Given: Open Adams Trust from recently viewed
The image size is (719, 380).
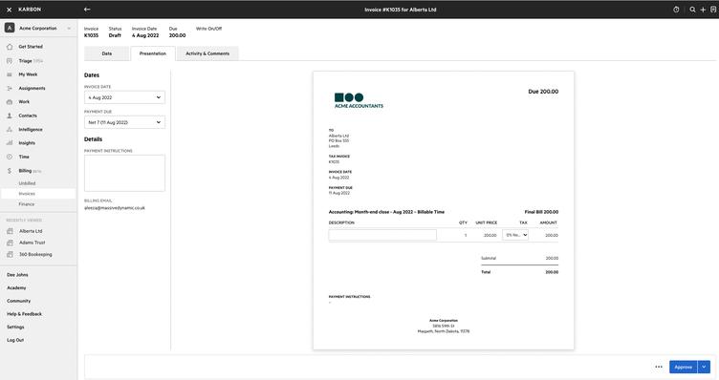Looking at the screenshot, I should click(33, 243).
